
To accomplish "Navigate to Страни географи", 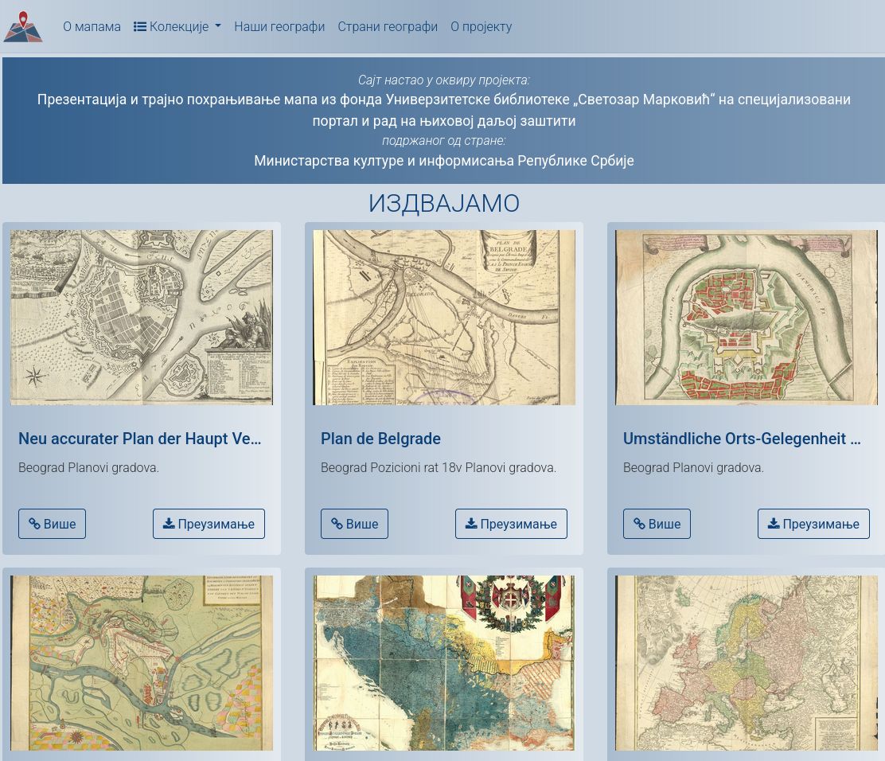I will pyautogui.click(x=387, y=26).
